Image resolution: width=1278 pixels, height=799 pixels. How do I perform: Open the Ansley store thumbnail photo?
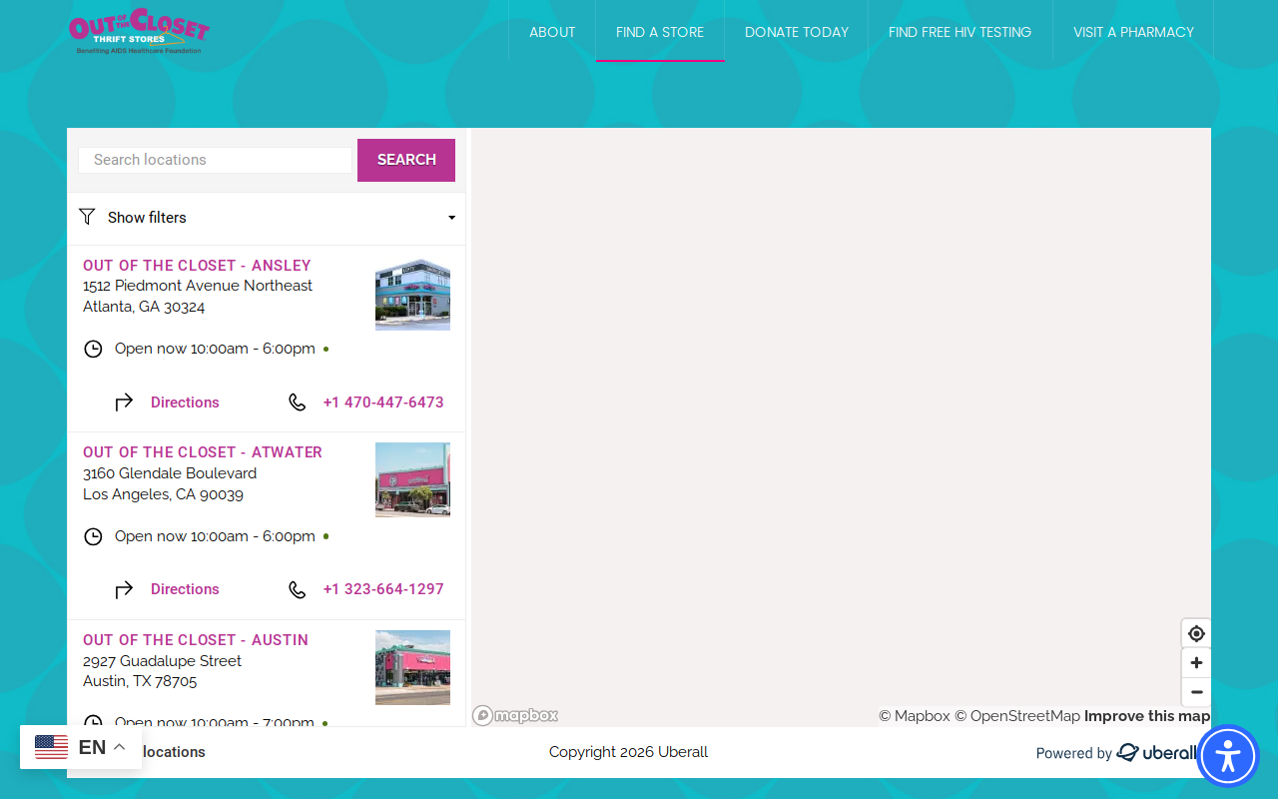coord(412,294)
